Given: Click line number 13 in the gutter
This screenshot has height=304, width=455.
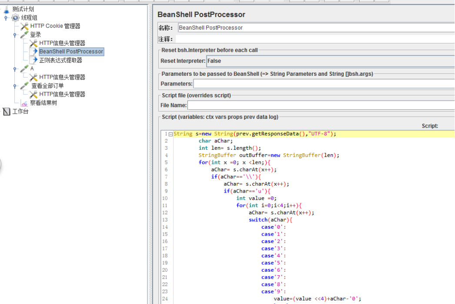Looking at the screenshot, I should 165,220.
